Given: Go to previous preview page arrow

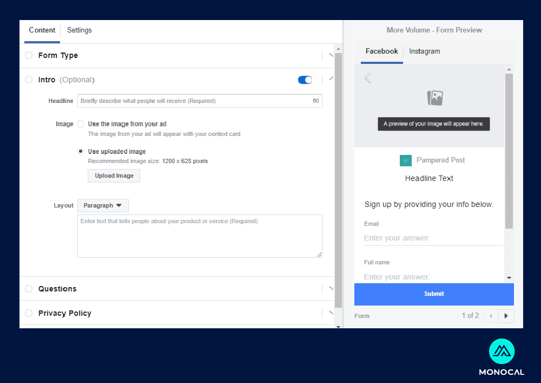Looking at the screenshot, I should [491, 316].
